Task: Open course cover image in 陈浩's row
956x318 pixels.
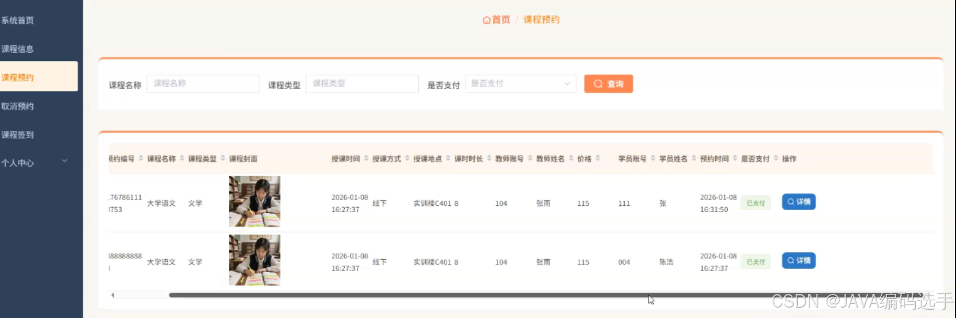Action: pos(254,260)
